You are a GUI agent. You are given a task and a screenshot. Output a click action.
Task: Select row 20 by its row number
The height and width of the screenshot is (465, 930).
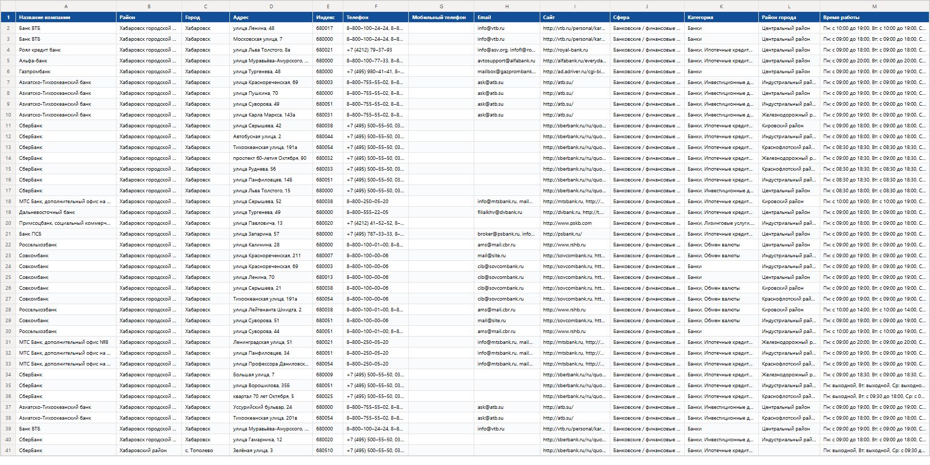[x=8, y=223]
